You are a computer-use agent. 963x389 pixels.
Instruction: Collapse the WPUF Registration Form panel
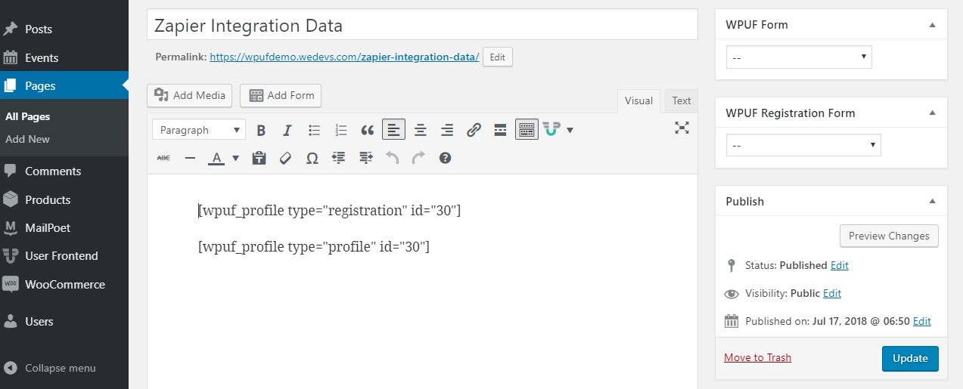tap(932, 113)
